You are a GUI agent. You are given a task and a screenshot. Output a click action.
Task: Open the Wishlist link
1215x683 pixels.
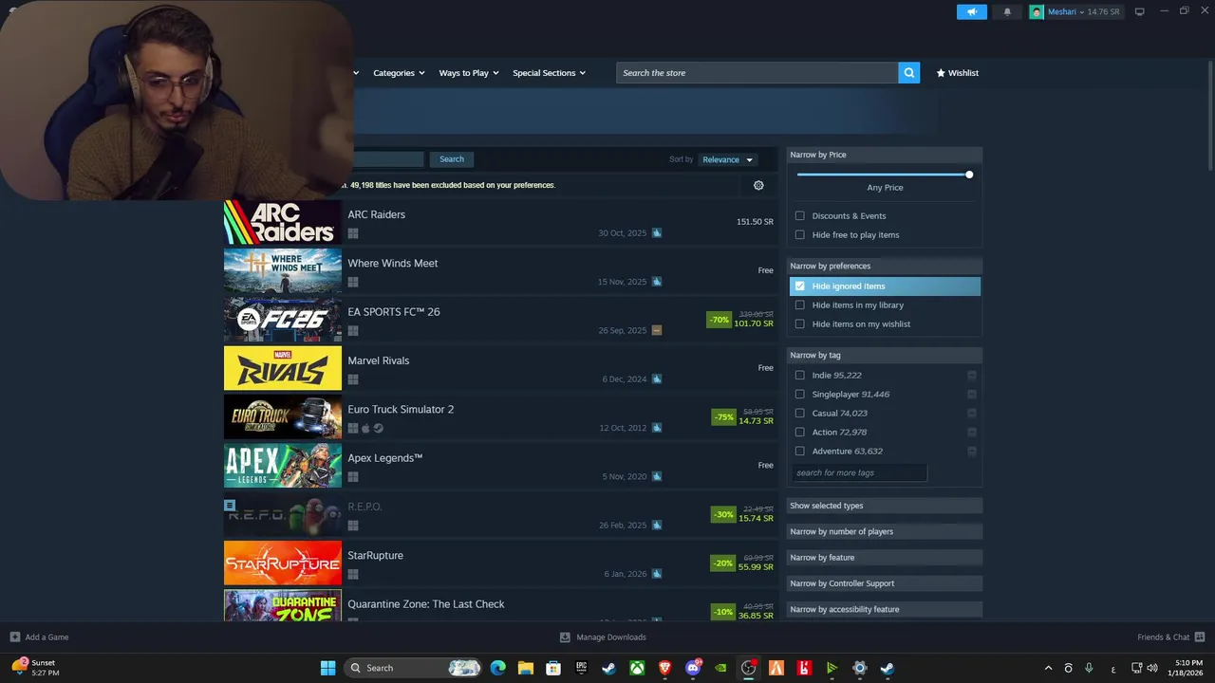click(958, 73)
